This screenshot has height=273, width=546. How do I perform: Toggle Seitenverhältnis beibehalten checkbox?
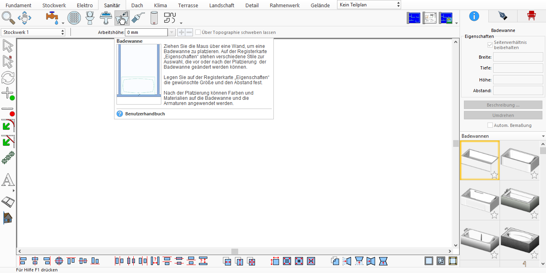click(x=490, y=45)
